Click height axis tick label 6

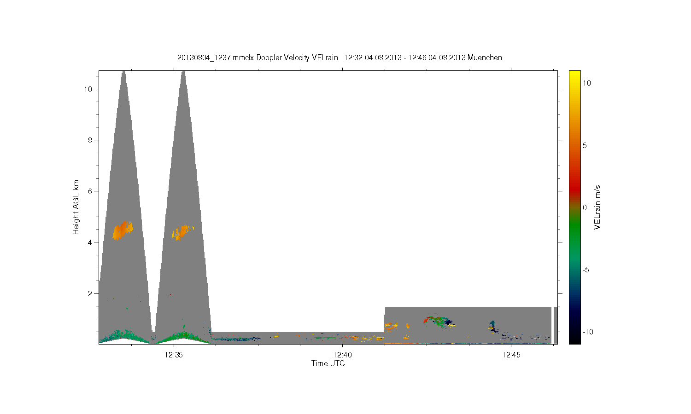click(91, 191)
